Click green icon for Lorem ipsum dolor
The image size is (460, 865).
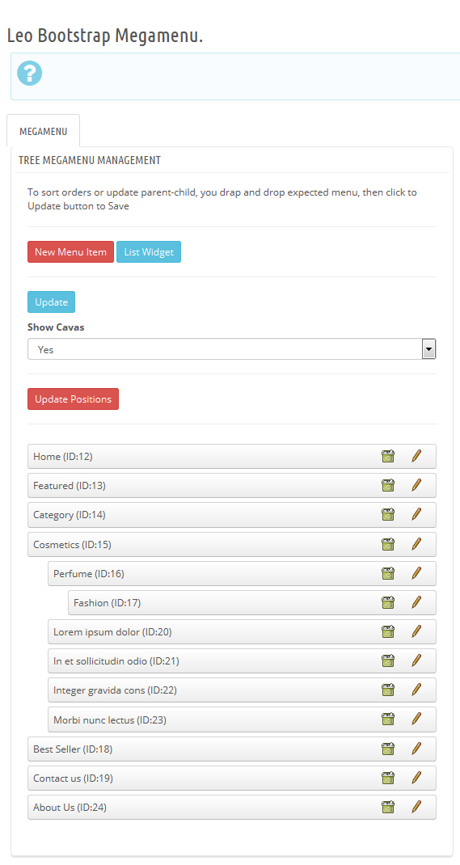(x=388, y=631)
